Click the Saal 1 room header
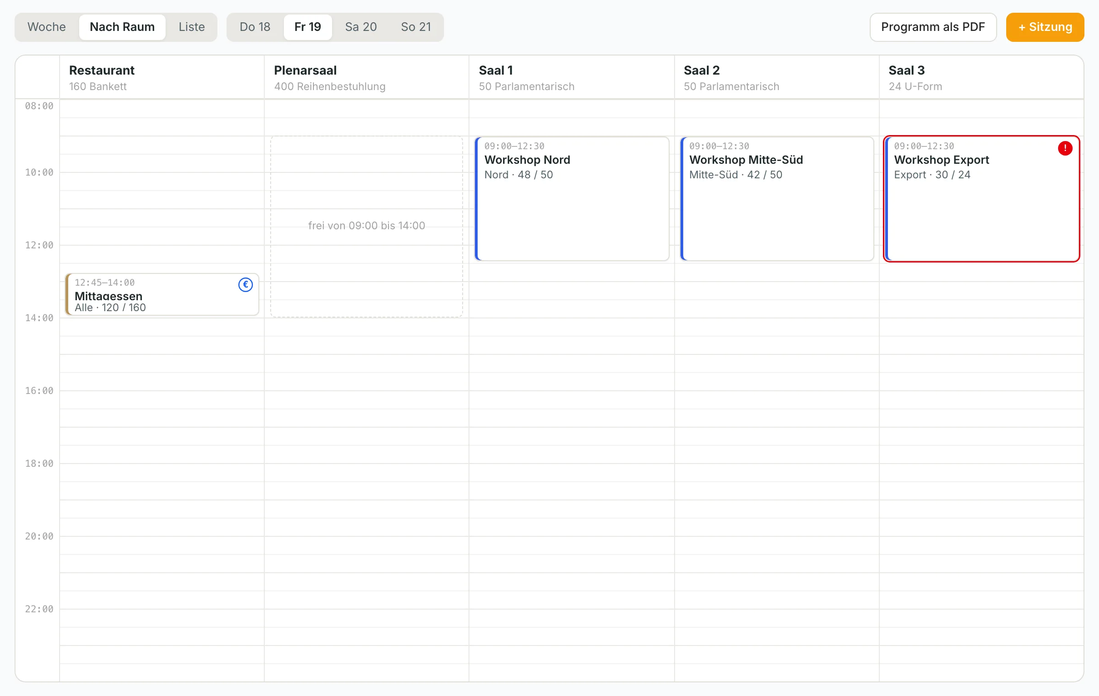The width and height of the screenshot is (1099, 696). pos(571,77)
